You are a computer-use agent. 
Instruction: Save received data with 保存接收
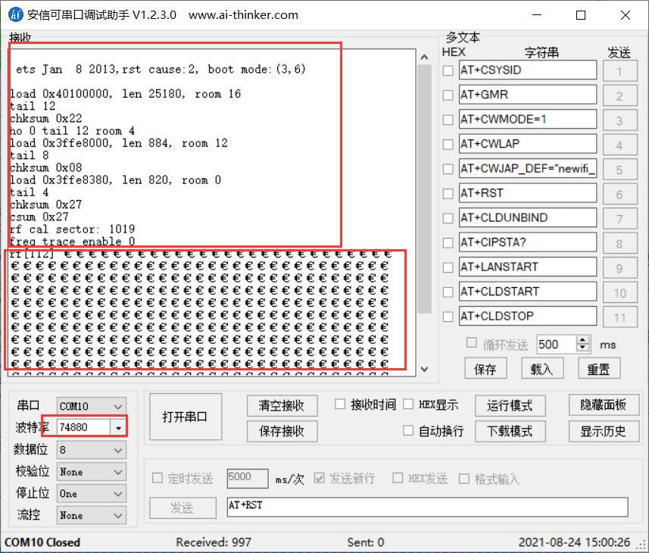[x=282, y=432]
